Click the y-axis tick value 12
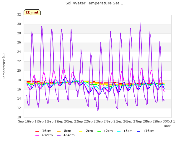This screenshot has width=189, height=141. [19, 108]
